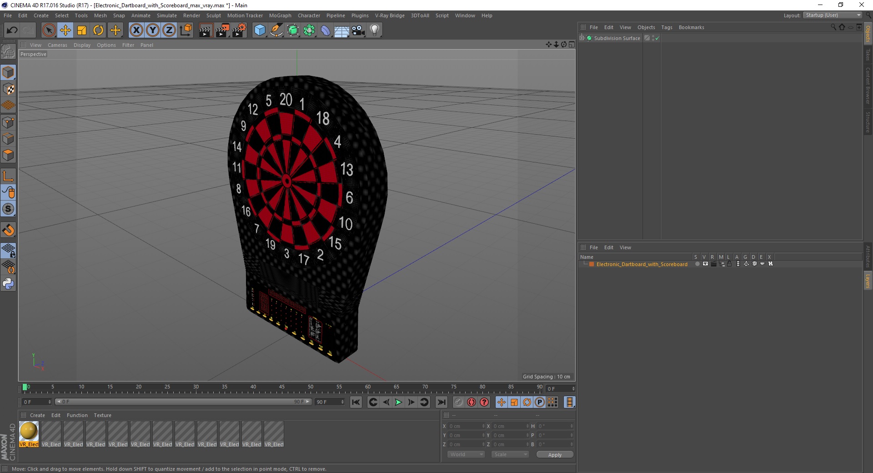Click the Make Editable icon in left sidebar
This screenshot has width=873, height=473.
pos(8,52)
